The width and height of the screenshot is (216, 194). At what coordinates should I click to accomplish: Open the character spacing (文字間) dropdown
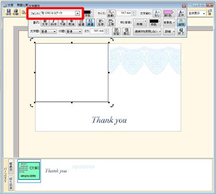(48, 31)
